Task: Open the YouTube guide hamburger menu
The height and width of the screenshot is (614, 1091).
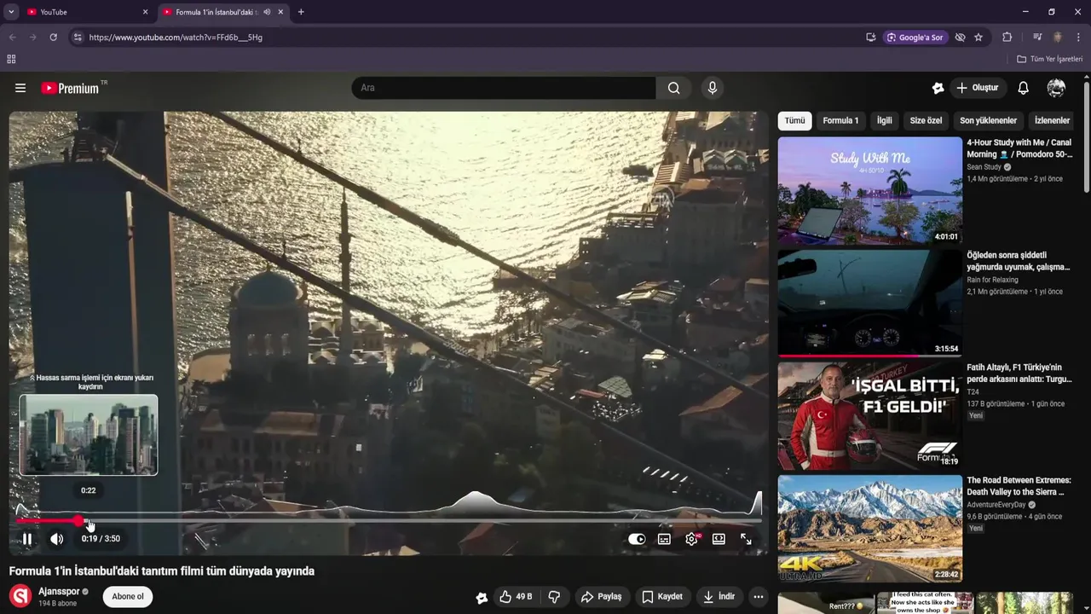Action: (20, 88)
